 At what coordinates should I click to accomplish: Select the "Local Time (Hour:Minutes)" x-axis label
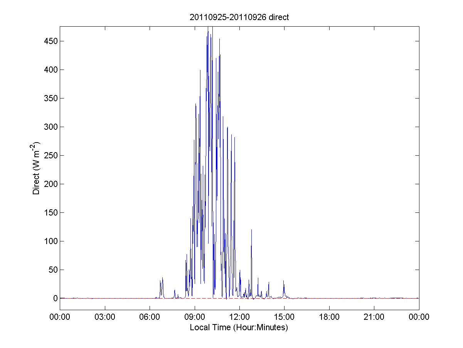tap(239, 328)
